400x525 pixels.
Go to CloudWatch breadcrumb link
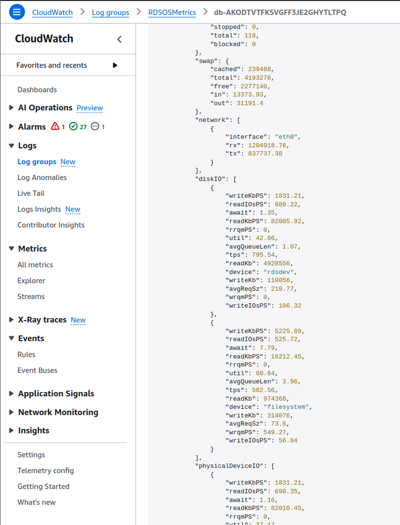tap(52, 12)
